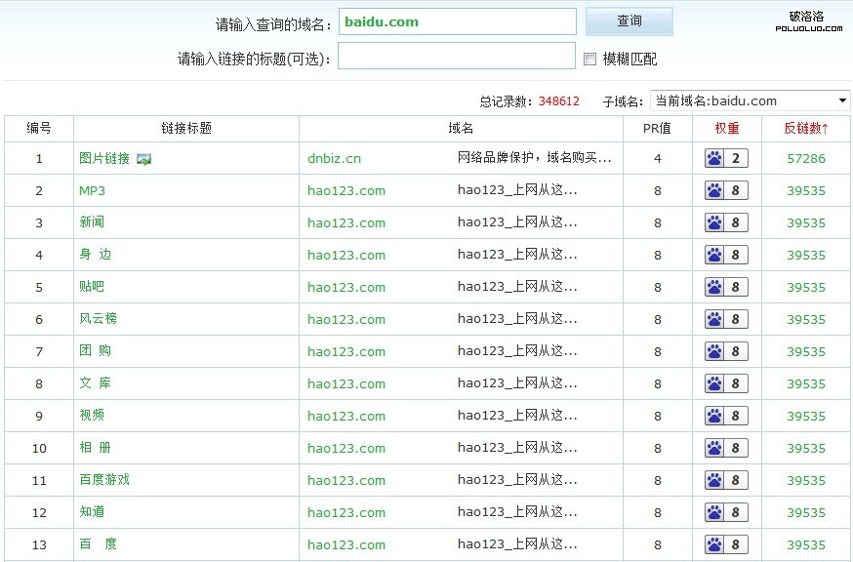
Task: Enable the 模糊匹配 checkbox
Action: pyautogui.click(x=589, y=60)
